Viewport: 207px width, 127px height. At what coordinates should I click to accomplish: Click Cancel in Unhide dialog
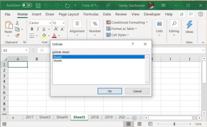(x=137, y=91)
